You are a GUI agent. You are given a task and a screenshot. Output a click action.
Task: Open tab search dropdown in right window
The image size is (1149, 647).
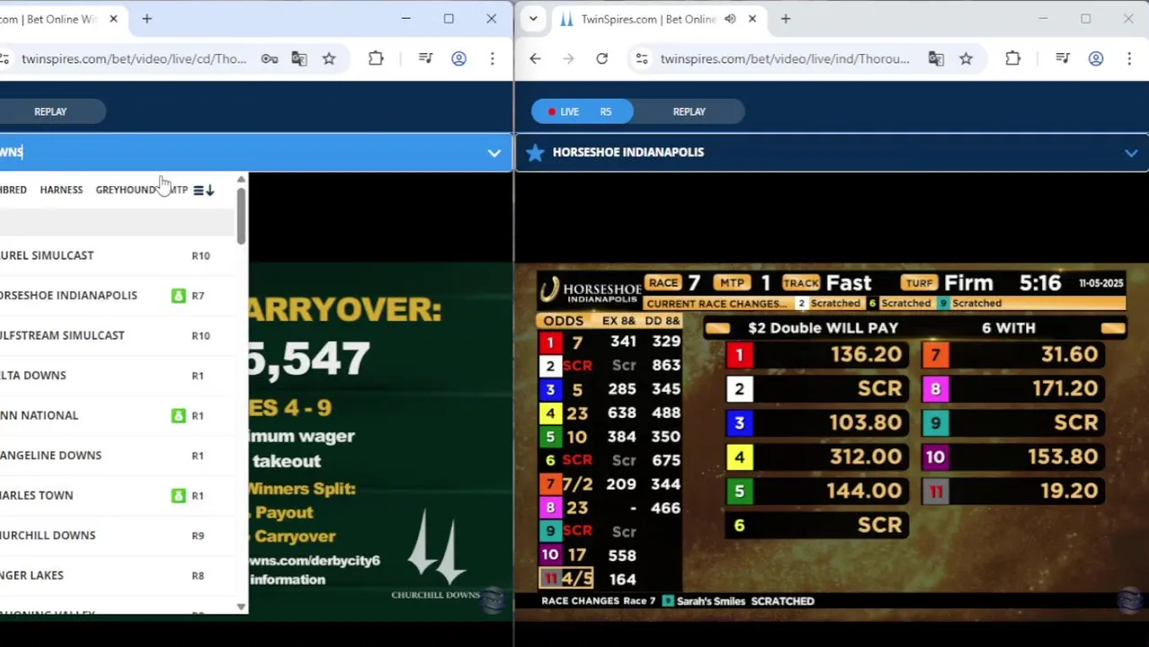click(533, 18)
